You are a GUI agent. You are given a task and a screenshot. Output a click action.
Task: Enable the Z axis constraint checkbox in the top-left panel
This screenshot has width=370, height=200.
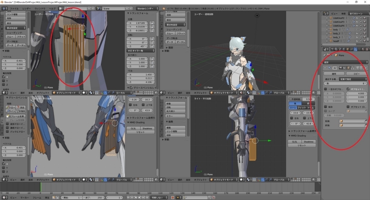pos(4,85)
